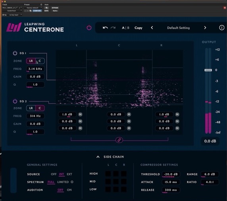Screen dimensions: 227x201
Task: Set side chain Source to EXT
Action: pos(69,174)
